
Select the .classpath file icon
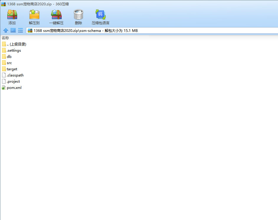(4, 75)
